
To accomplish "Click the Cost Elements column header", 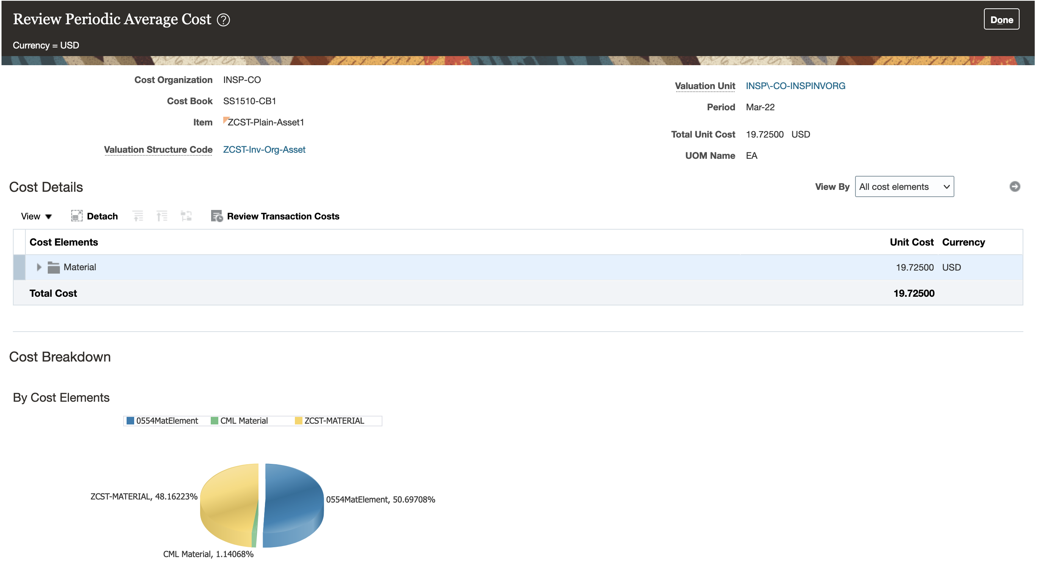I will click(64, 242).
